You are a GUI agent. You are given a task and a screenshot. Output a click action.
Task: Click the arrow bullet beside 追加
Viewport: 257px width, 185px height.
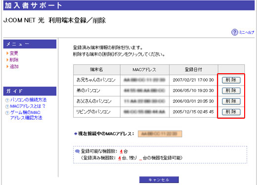(x=7, y=66)
